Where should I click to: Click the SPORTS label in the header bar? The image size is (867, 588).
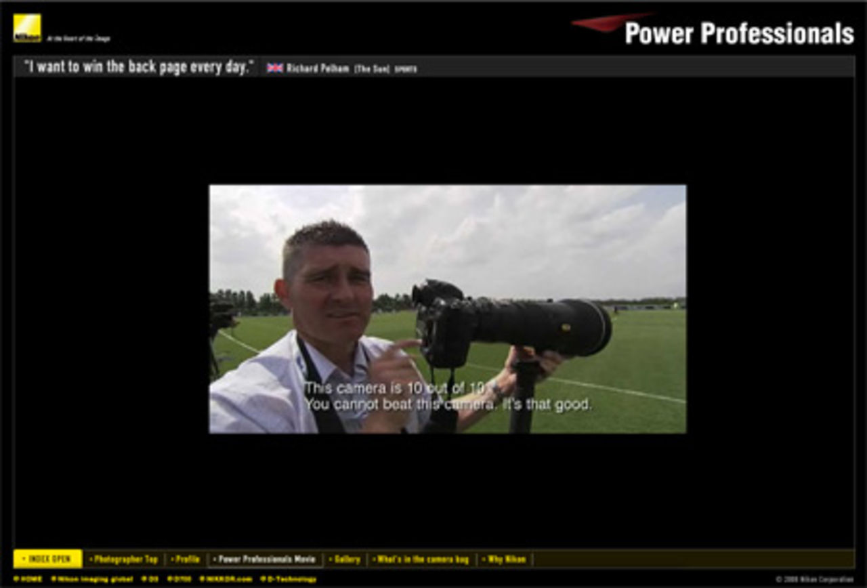point(406,69)
